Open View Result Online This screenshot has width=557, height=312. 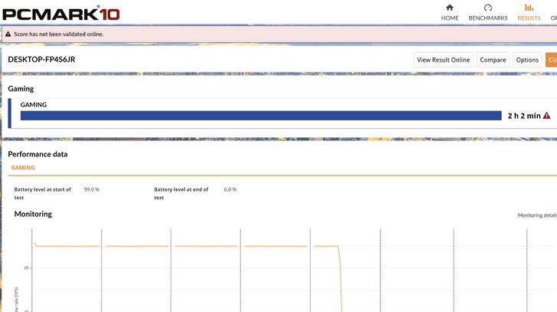443,60
